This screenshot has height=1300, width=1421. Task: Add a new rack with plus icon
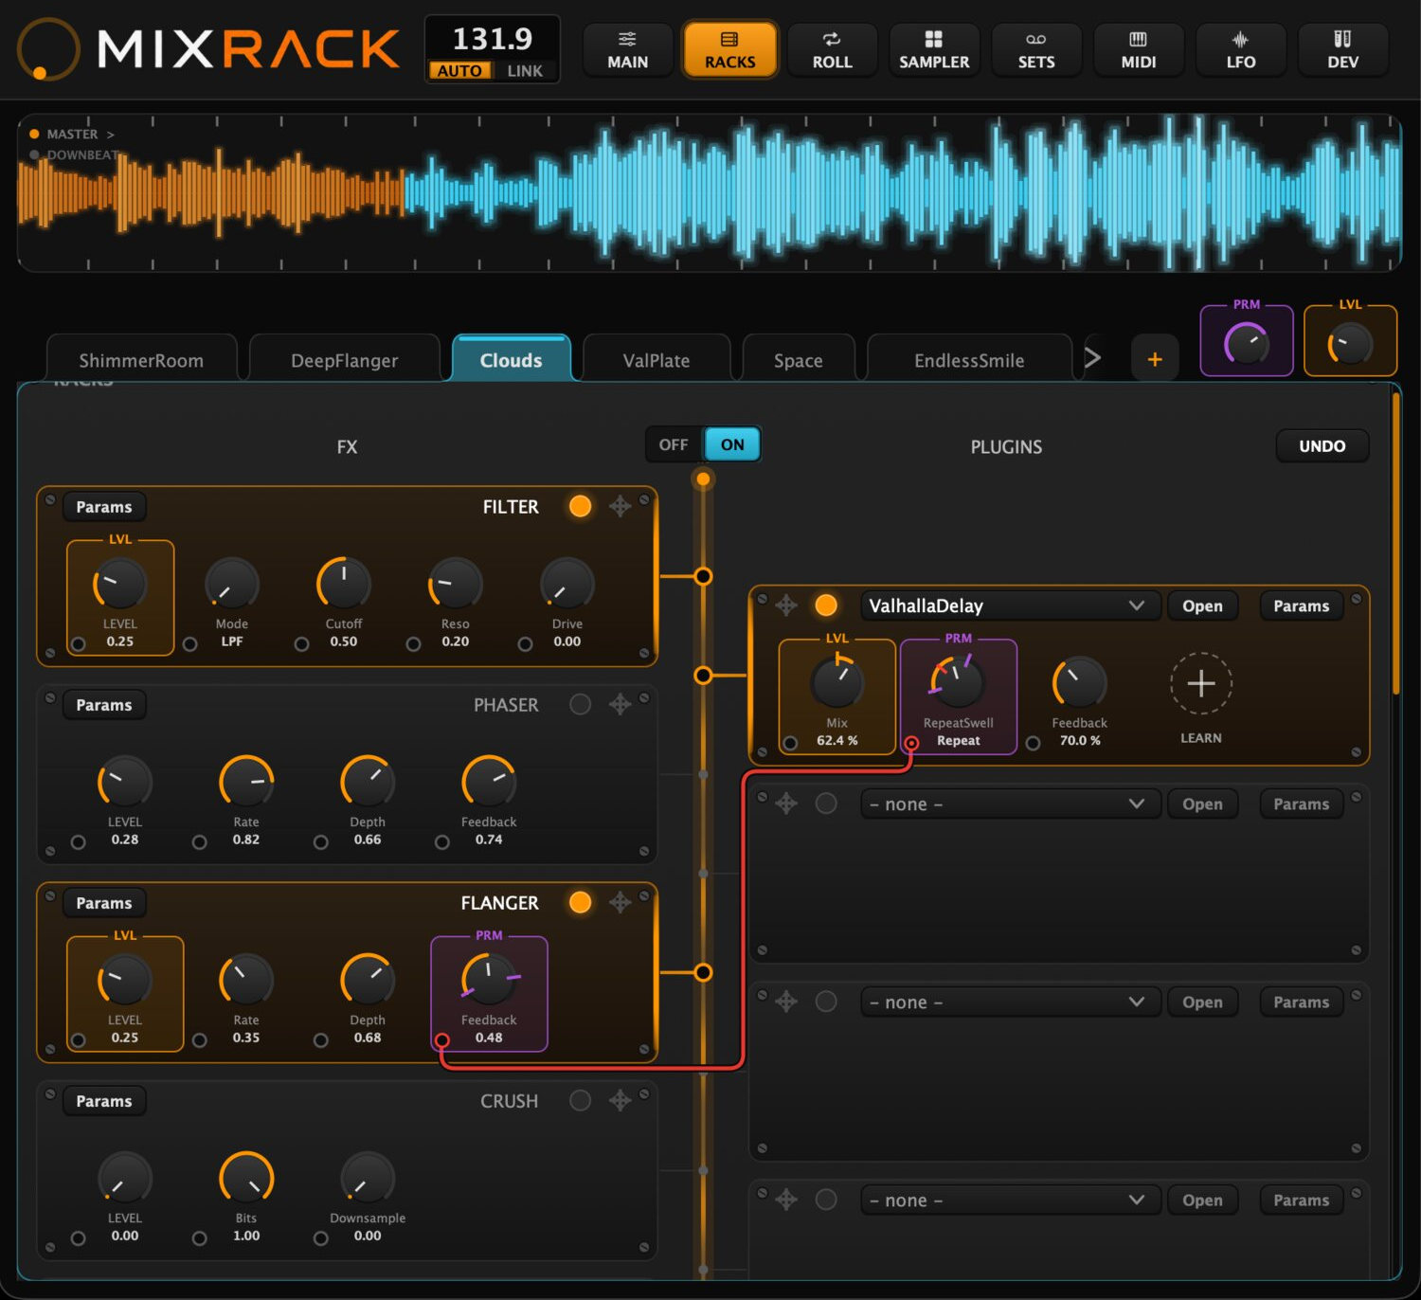pos(1155,359)
